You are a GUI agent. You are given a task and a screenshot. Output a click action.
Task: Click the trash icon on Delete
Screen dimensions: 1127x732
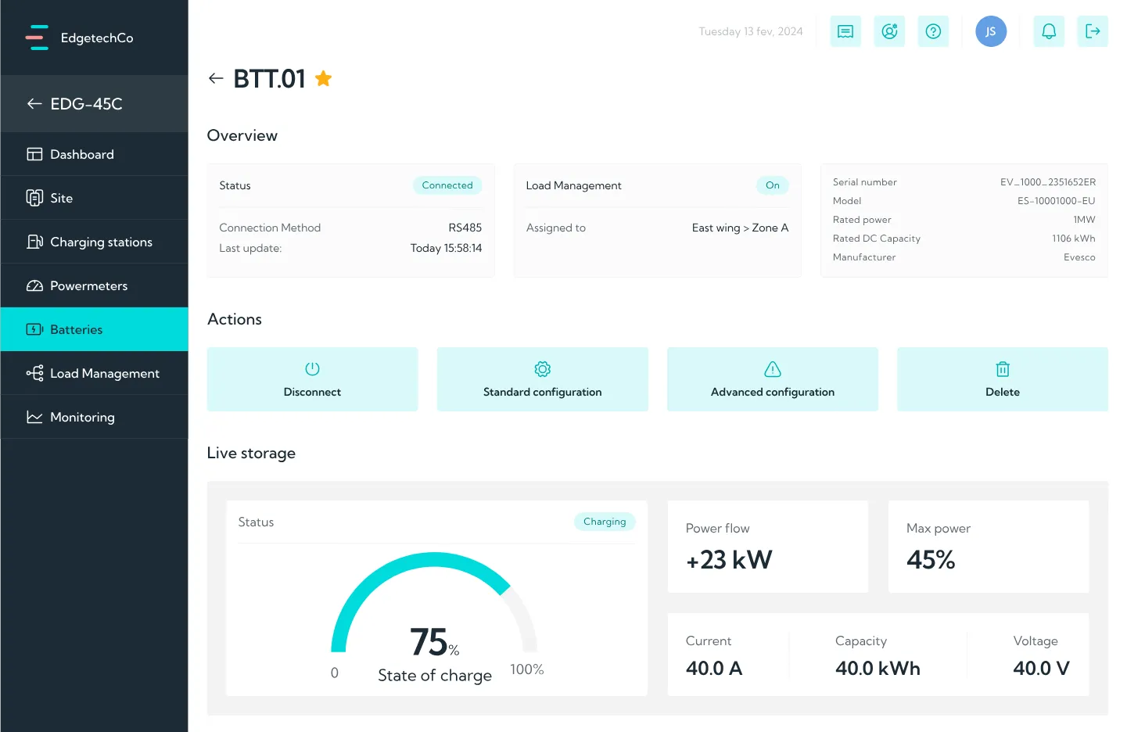pos(1003,368)
